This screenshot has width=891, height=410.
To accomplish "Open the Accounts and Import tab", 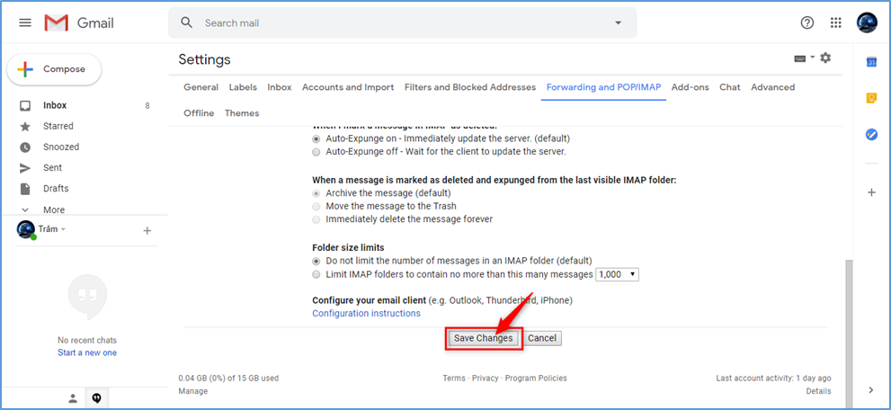I will 348,87.
